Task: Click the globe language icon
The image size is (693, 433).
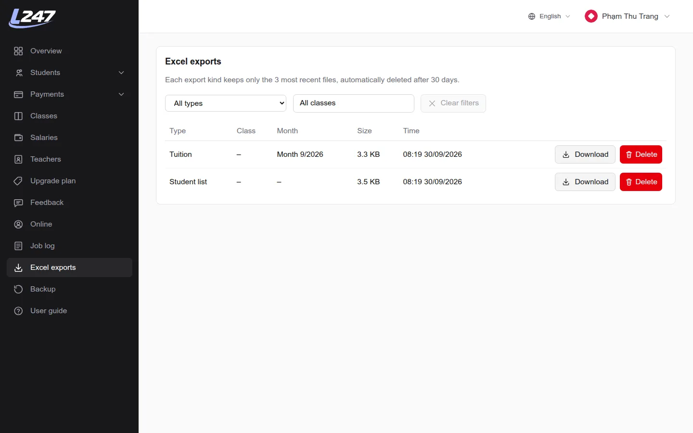Action: click(532, 16)
